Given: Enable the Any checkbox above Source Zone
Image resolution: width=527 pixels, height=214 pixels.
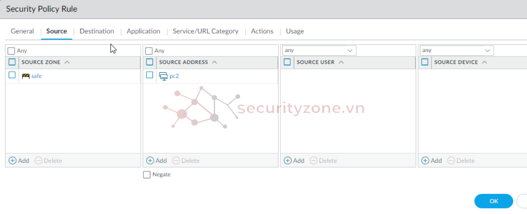Looking at the screenshot, I should [x=11, y=51].
